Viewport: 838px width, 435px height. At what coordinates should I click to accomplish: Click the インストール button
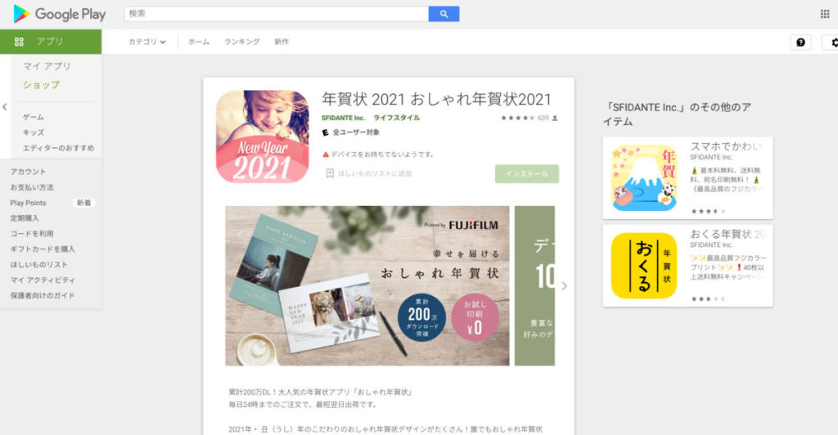(x=527, y=174)
